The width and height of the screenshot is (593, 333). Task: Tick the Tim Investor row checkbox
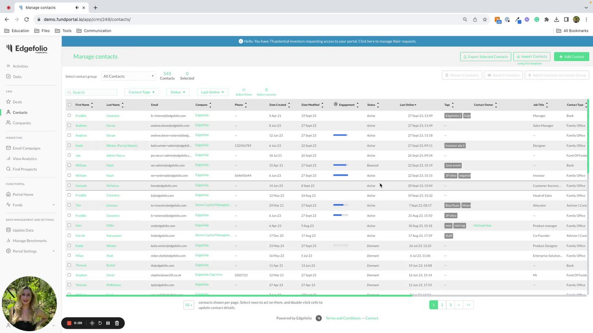click(x=69, y=205)
